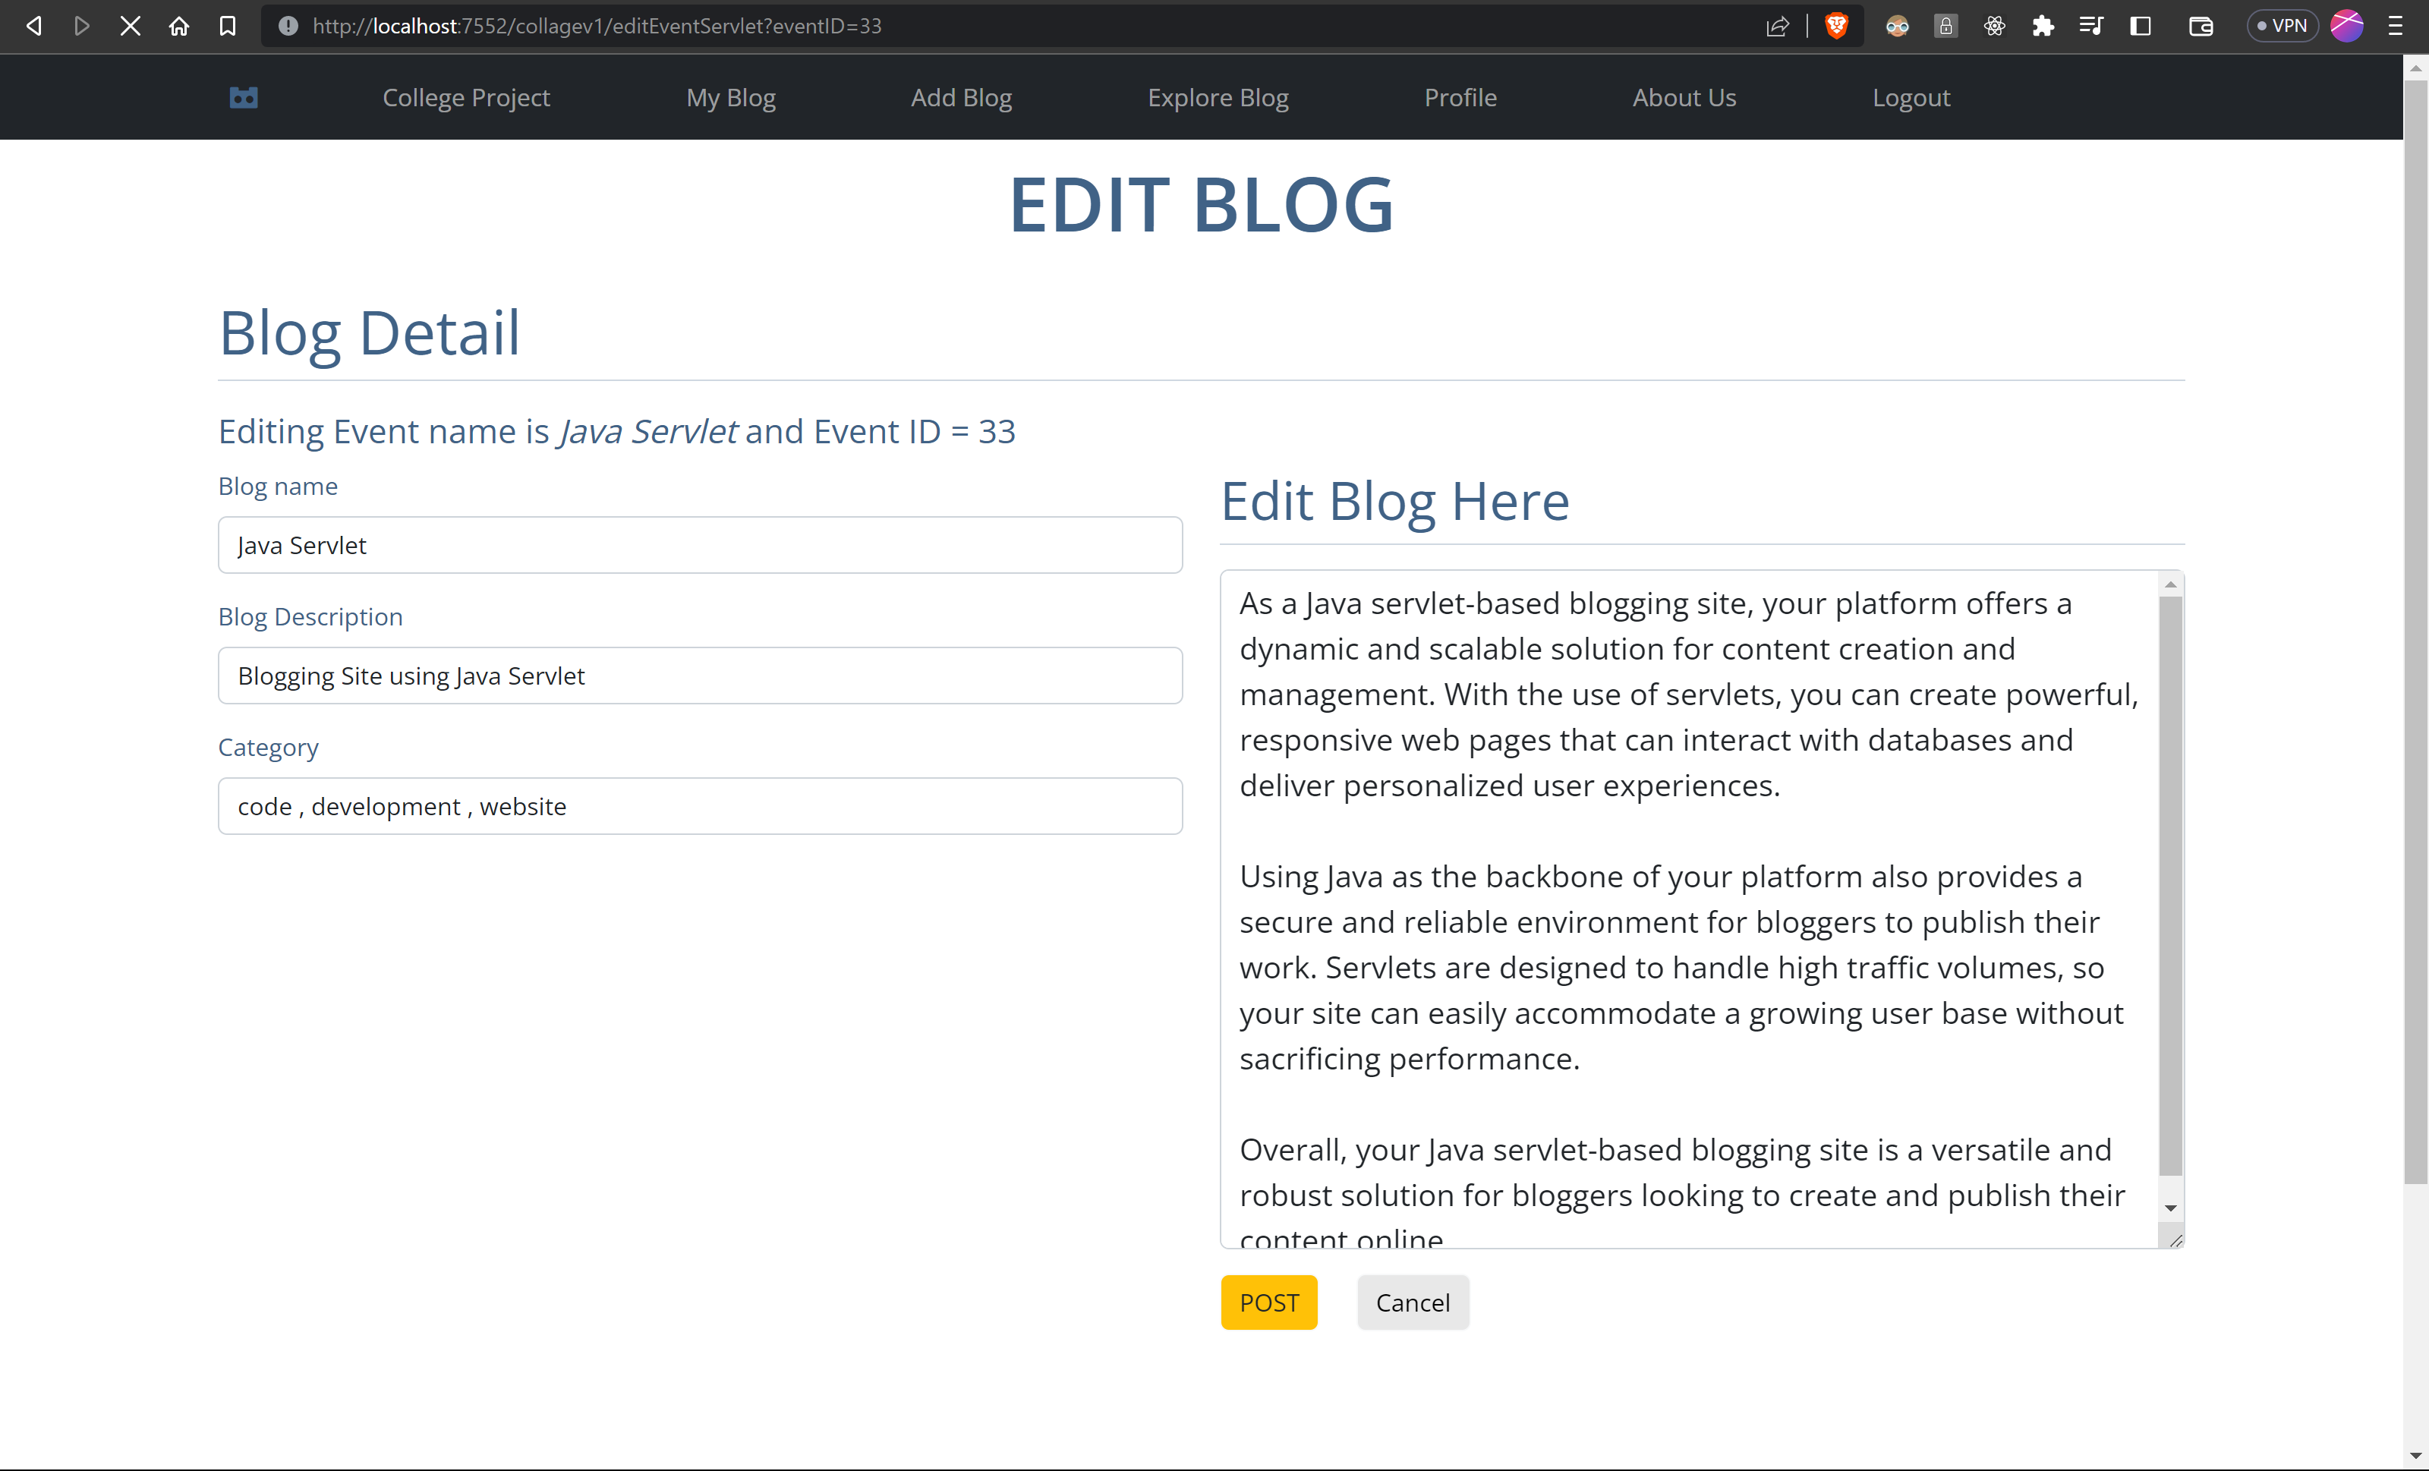
Task: Open My Blog nav item
Action: click(x=730, y=98)
